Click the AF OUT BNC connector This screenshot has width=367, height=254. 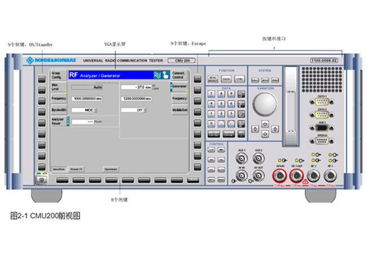click(x=259, y=176)
